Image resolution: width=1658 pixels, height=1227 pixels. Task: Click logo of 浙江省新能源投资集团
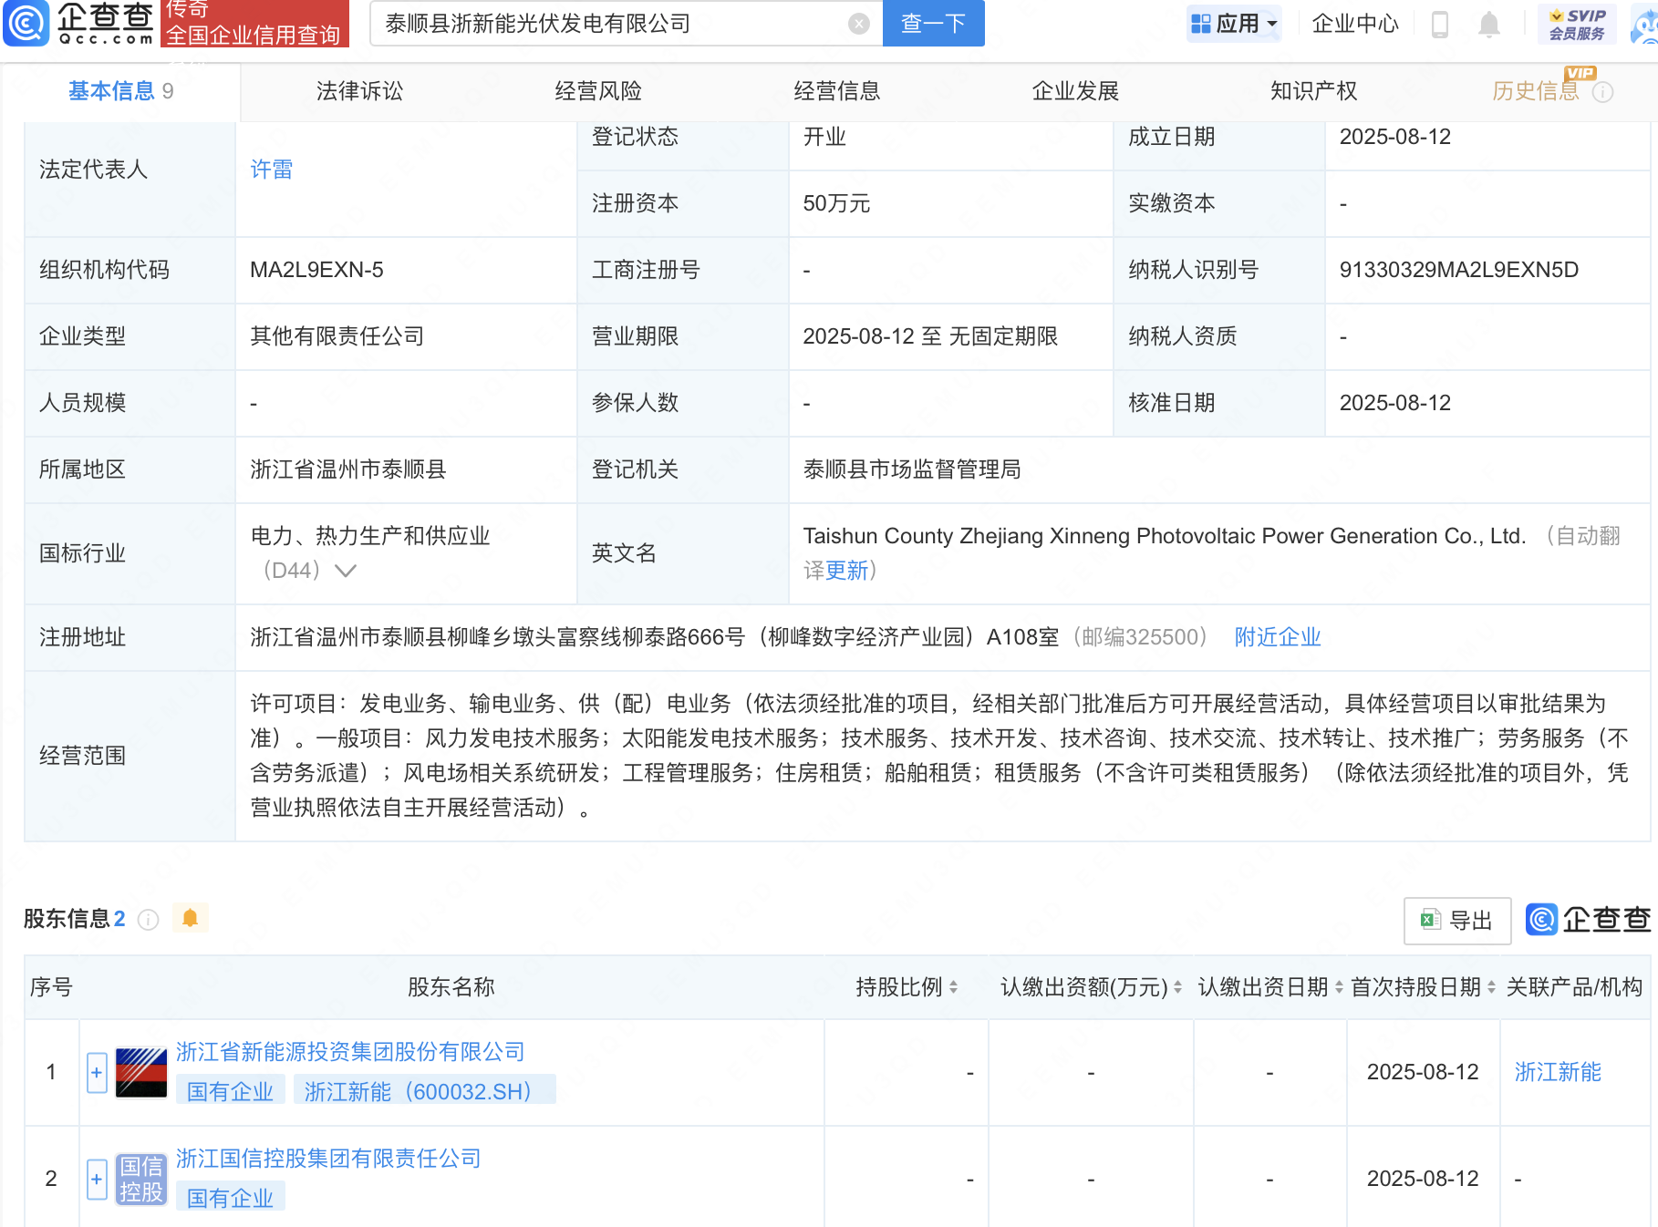tap(141, 1073)
